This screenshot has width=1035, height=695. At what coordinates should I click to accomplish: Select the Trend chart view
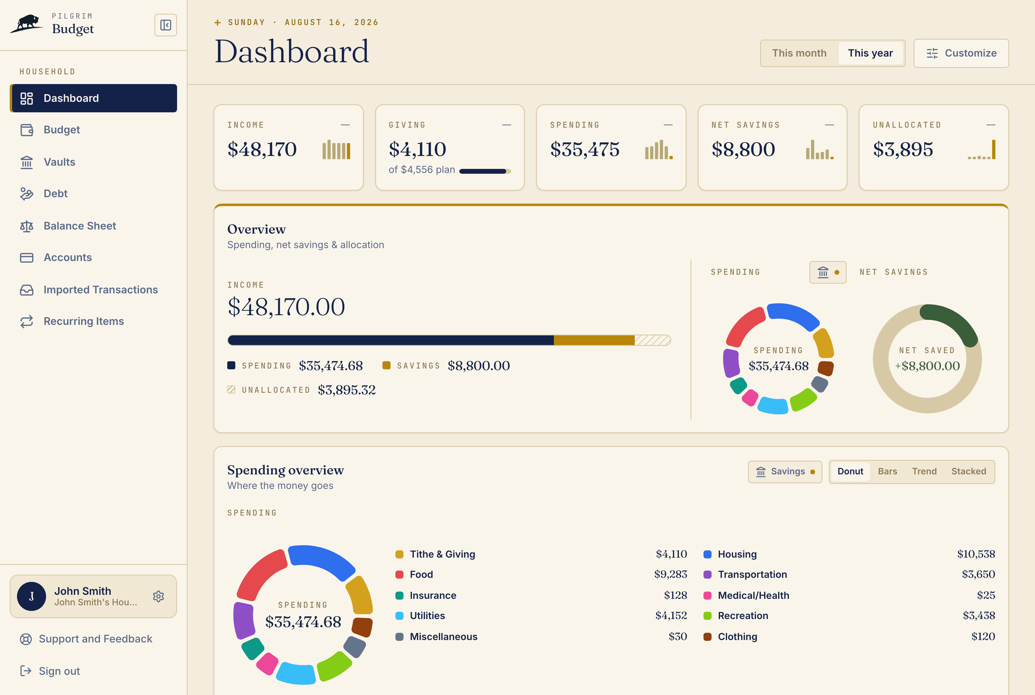pyautogui.click(x=924, y=472)
